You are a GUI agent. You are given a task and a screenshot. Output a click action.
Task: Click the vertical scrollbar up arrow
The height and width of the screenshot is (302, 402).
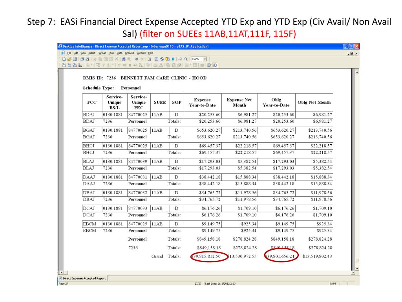click(x=356, y=71)
